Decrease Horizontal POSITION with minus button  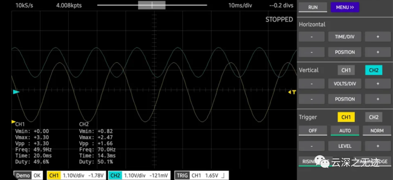pyautogui.click(x=311, y=52)
